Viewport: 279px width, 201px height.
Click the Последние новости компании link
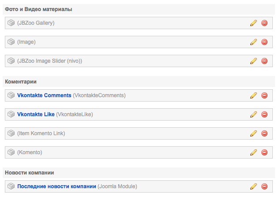coord(57,186)
